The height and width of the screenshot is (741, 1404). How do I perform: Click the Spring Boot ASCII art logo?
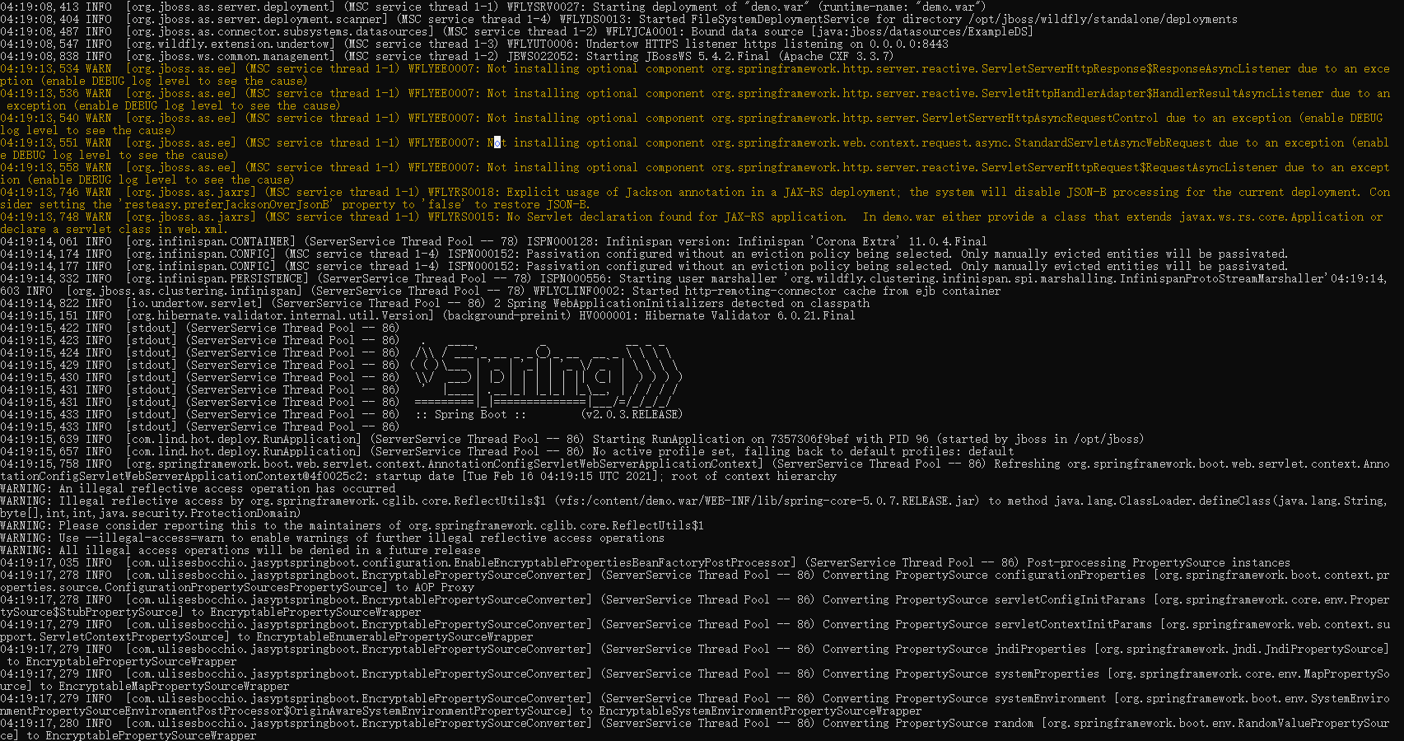point(543,375)
